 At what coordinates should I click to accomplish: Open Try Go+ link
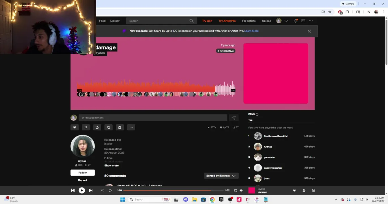tap(207, 21)
